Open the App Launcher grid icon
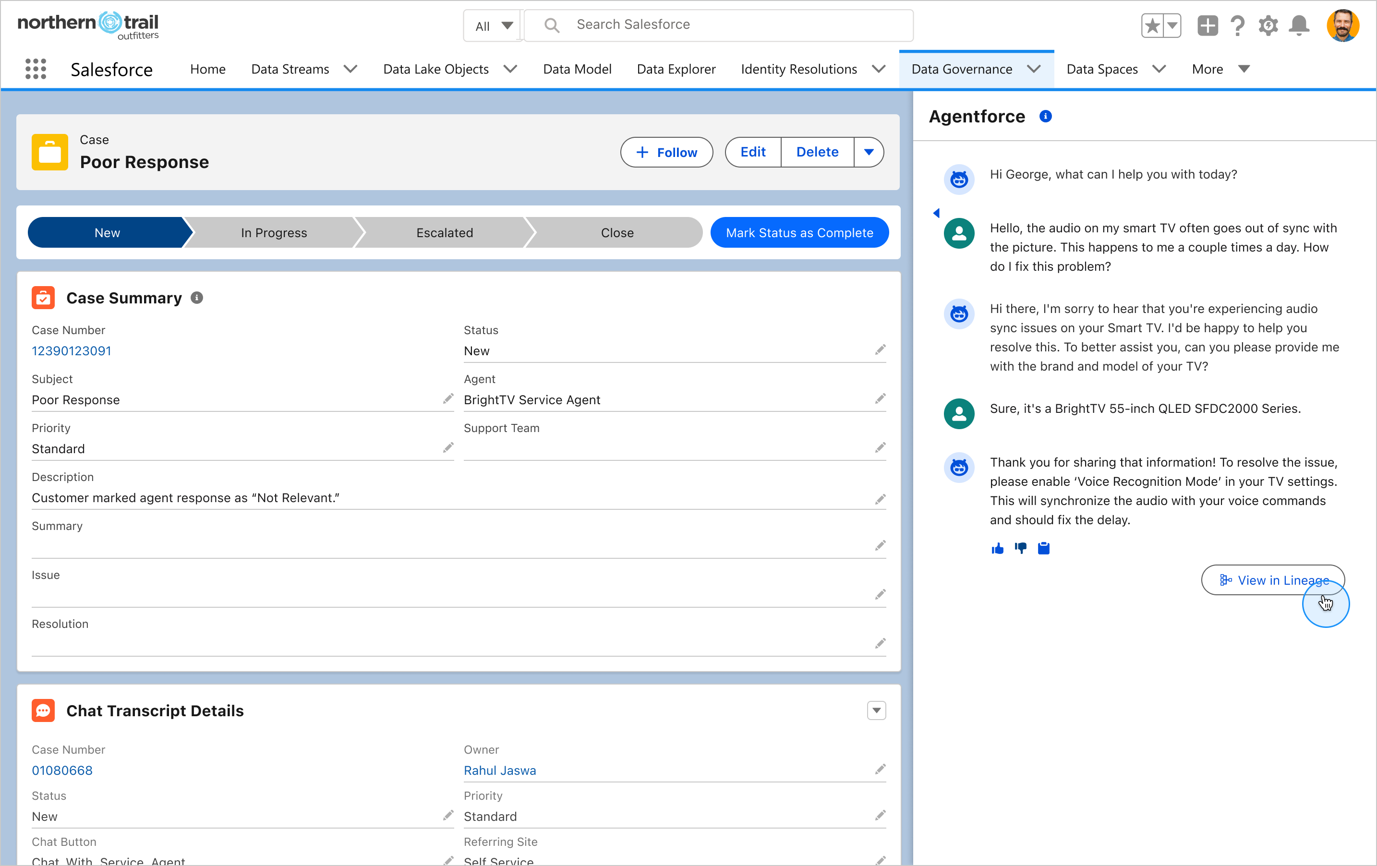 point(36,69)
